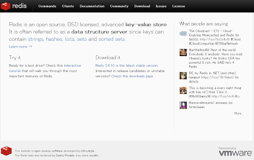Open the License menu item
Screen dimensions: 254x160
pos(179,6)
